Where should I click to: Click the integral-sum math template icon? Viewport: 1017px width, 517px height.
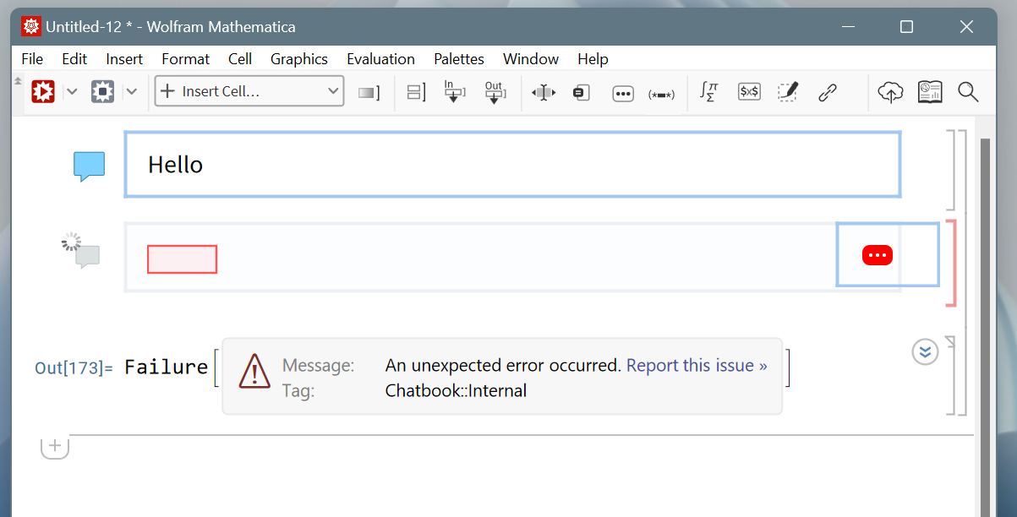[x=708, y=91]
